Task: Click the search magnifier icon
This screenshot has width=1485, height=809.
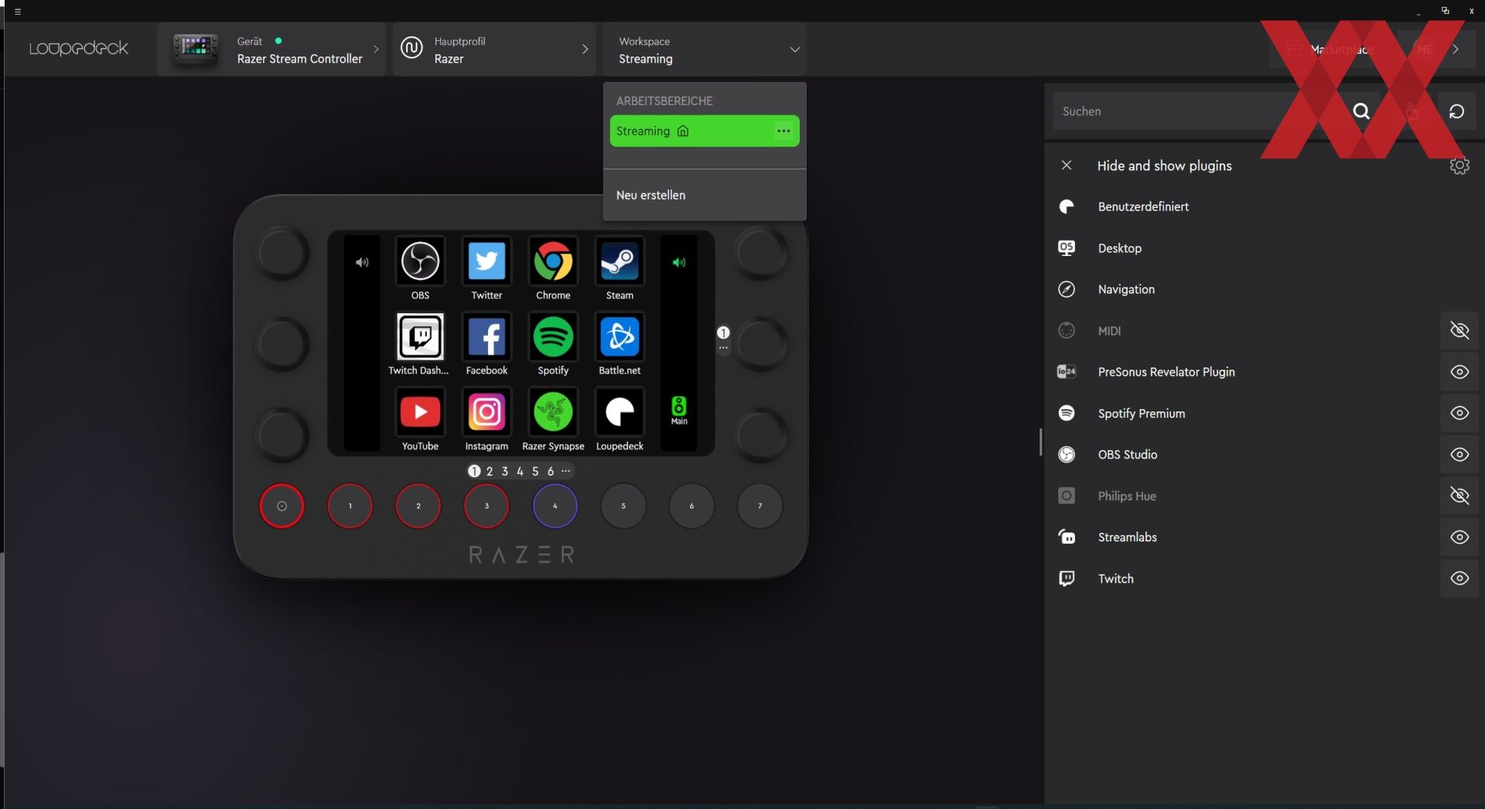Action: coord(1361,111)
